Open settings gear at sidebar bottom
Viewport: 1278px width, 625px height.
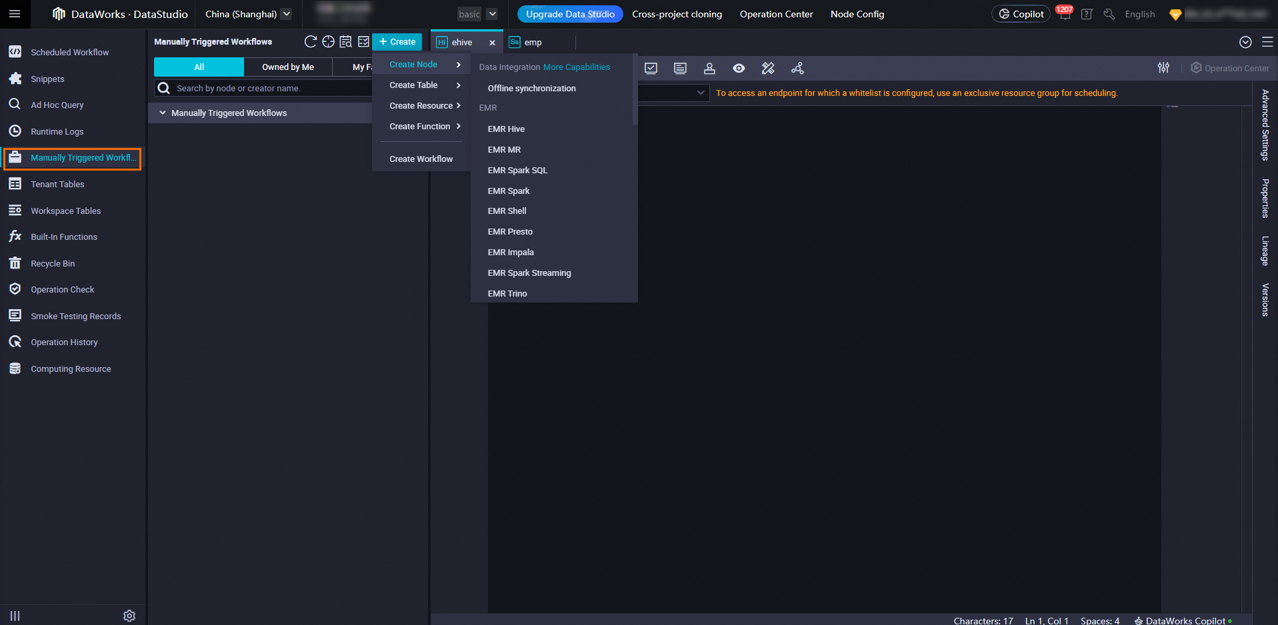[129, 616]
